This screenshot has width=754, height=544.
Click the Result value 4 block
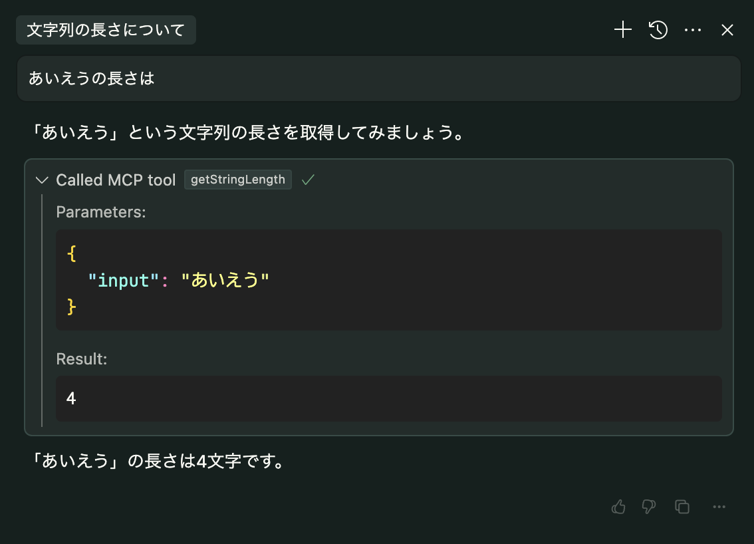388,398
